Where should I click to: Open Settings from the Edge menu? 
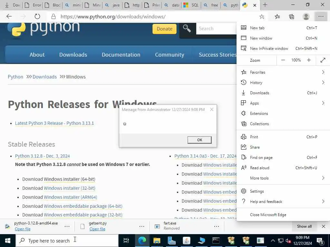pyautogui.click(x=283, y=191)
